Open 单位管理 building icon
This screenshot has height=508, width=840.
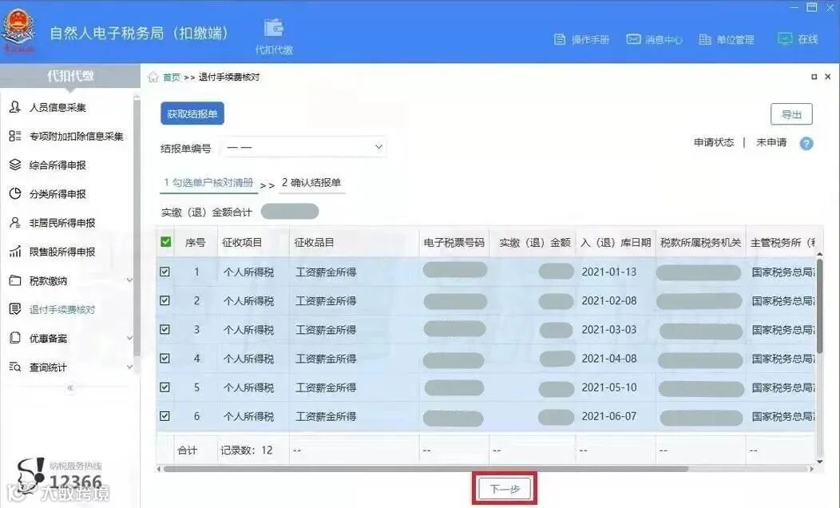click(x=705, y=39)
